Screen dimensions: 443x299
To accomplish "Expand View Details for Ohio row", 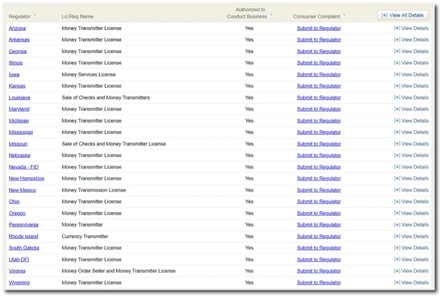I will [x=411, y=201].
